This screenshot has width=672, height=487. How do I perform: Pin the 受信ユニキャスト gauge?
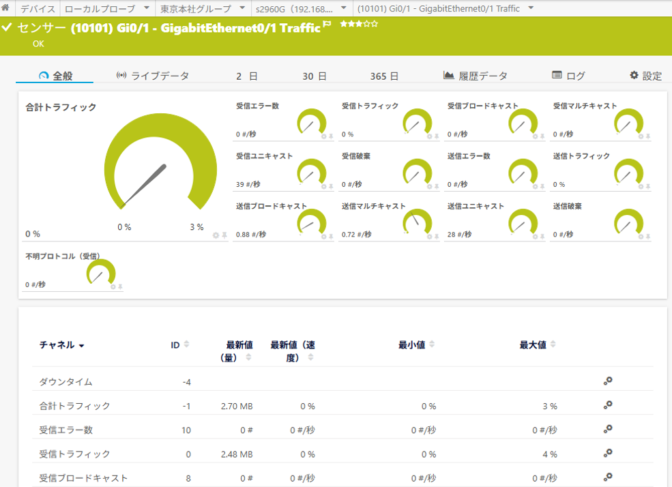coord(331,186)
